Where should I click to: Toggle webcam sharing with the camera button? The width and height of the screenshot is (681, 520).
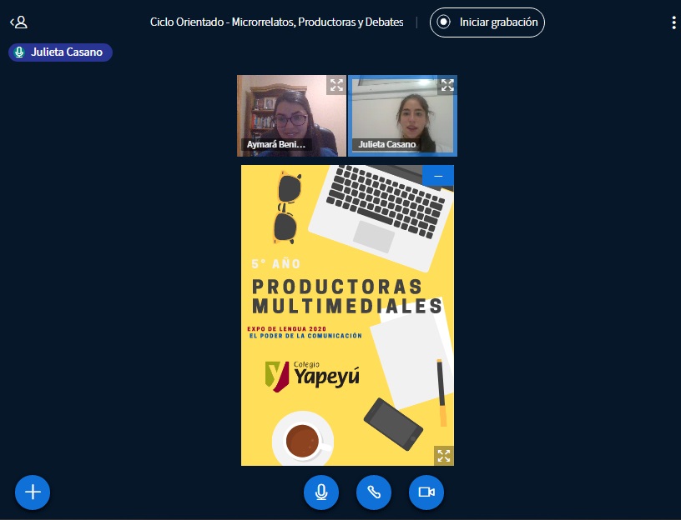[426, 492]
